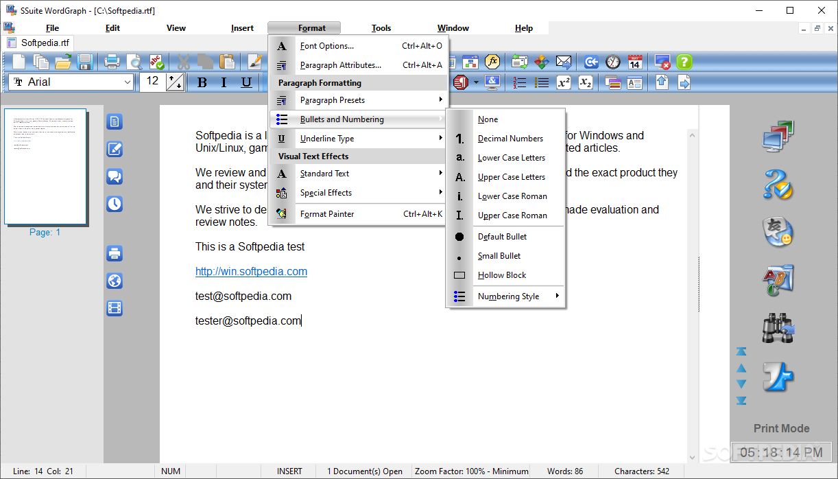Click the calendar icon in the toolbar
Screen dimensions: 838x479
[635, 62]
